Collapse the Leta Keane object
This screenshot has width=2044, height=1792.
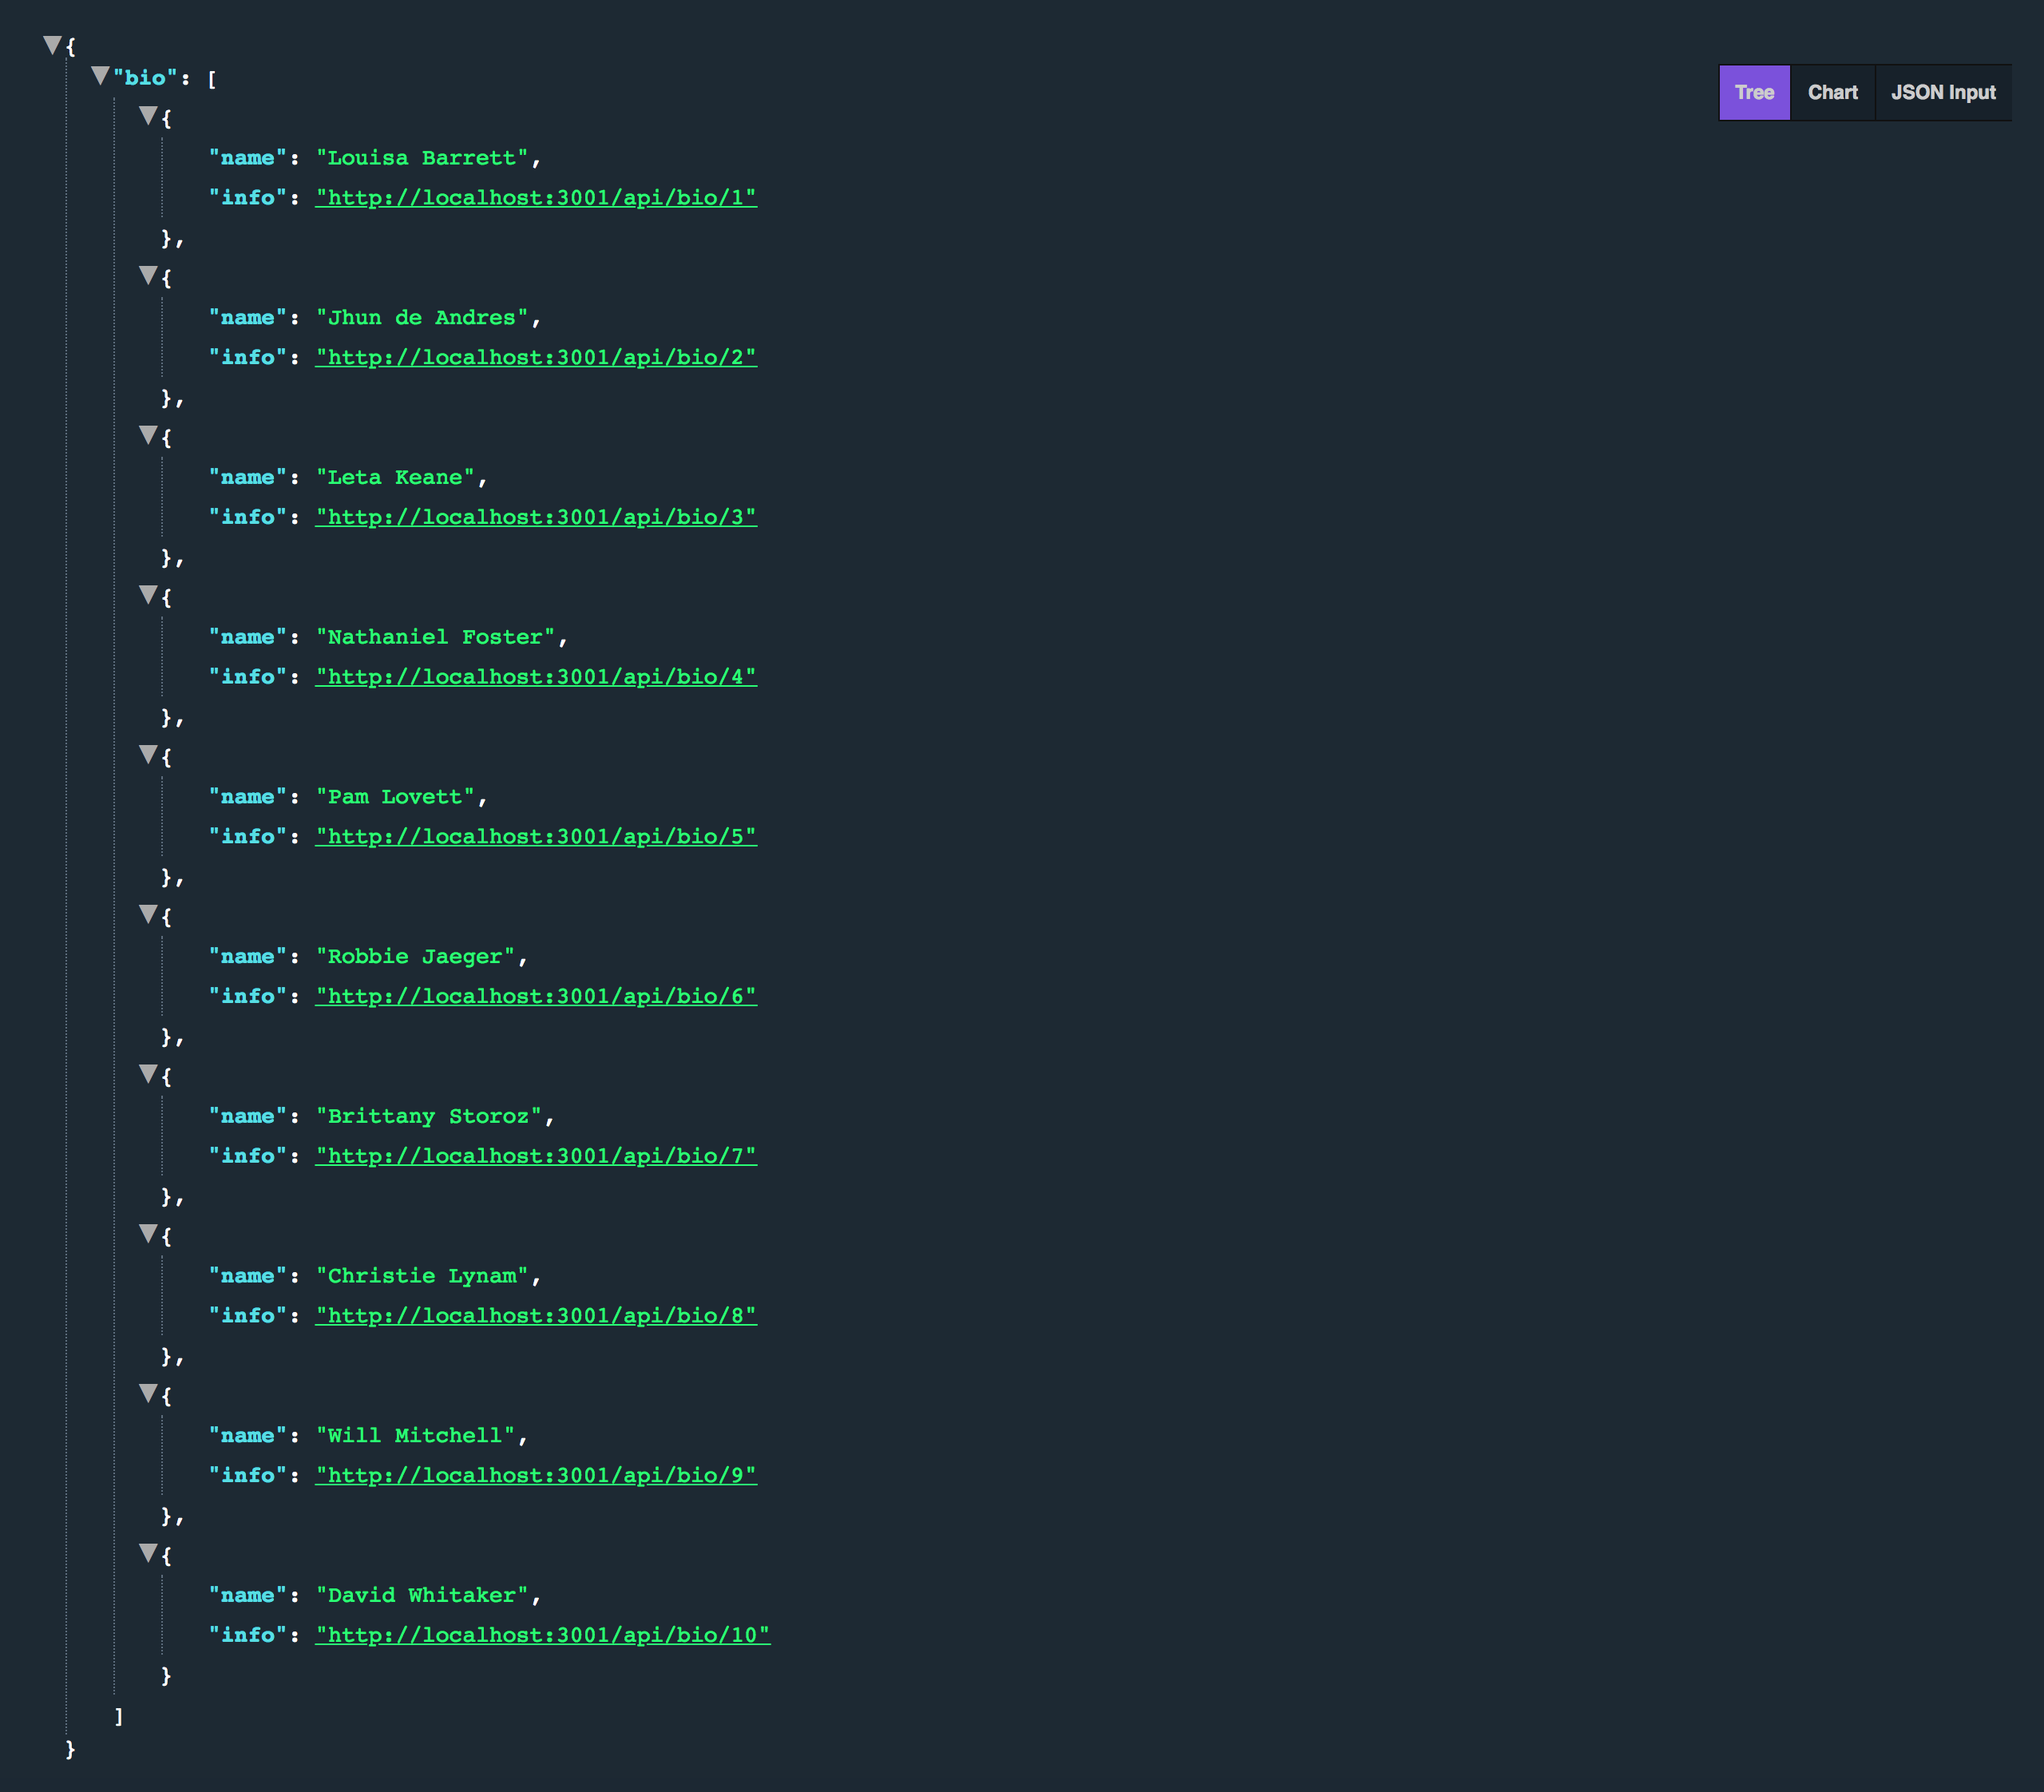point(148,435)
